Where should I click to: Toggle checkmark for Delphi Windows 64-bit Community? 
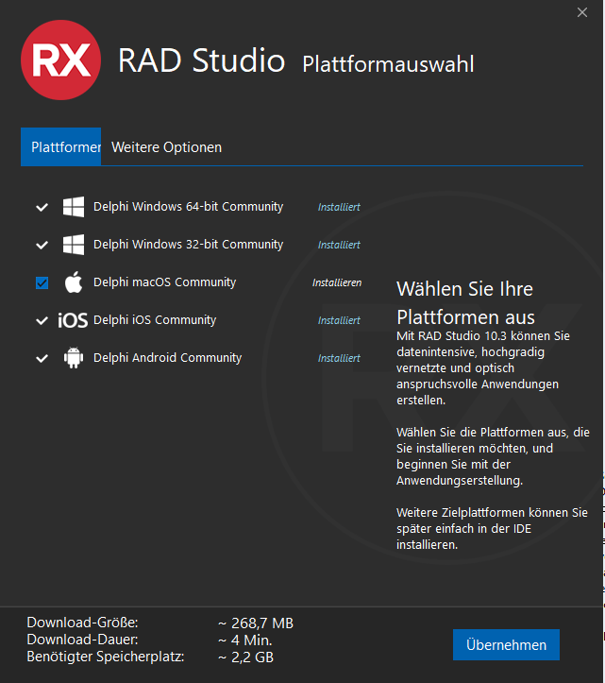coord(42,207)
